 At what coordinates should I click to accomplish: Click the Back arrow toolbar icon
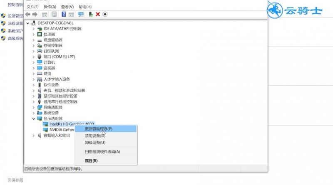tap(27, 14)
